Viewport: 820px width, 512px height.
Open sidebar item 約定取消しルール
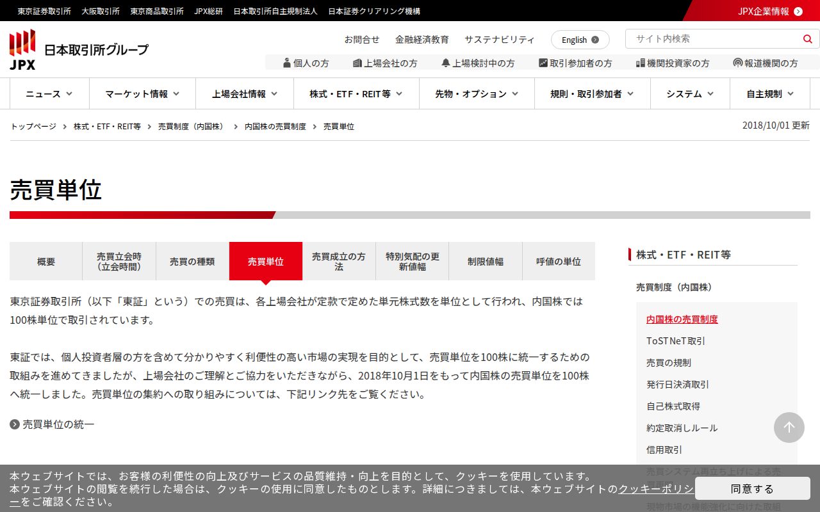[682, 428]
